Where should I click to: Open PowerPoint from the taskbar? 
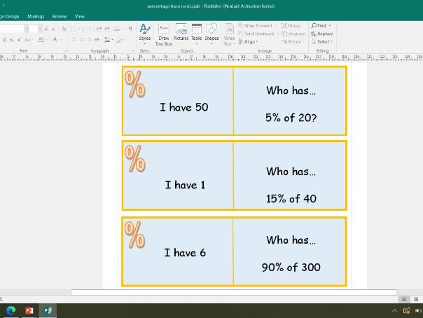pos(29,311)
